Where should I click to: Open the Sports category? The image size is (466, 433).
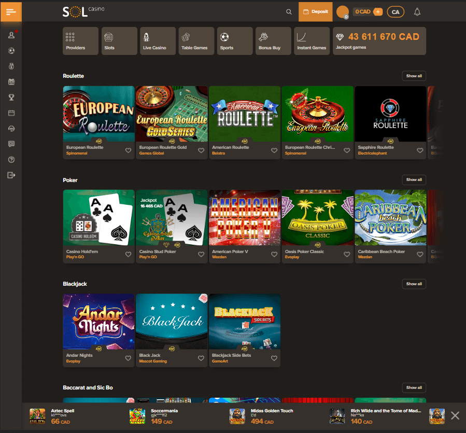(x=235, y=41)
